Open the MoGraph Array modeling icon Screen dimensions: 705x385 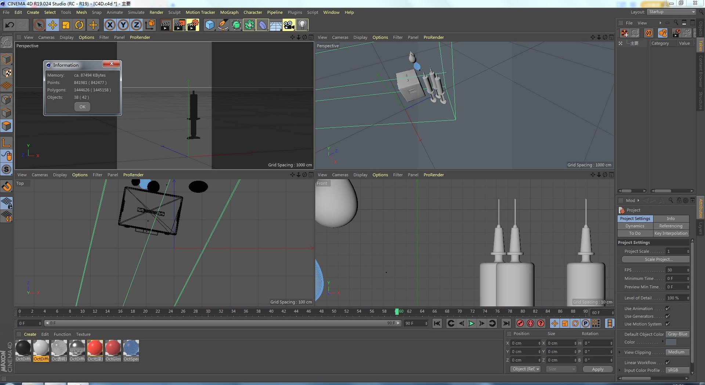point(249,25)
